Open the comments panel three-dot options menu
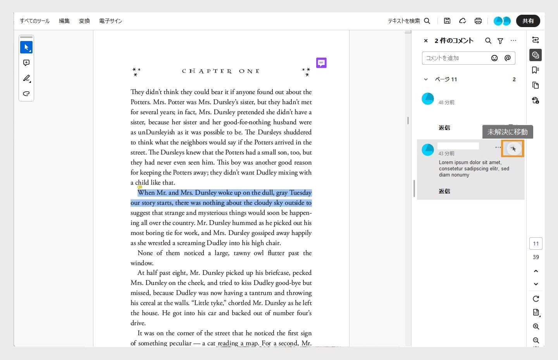This screenshot has height=360, width=558. [513, 41]
